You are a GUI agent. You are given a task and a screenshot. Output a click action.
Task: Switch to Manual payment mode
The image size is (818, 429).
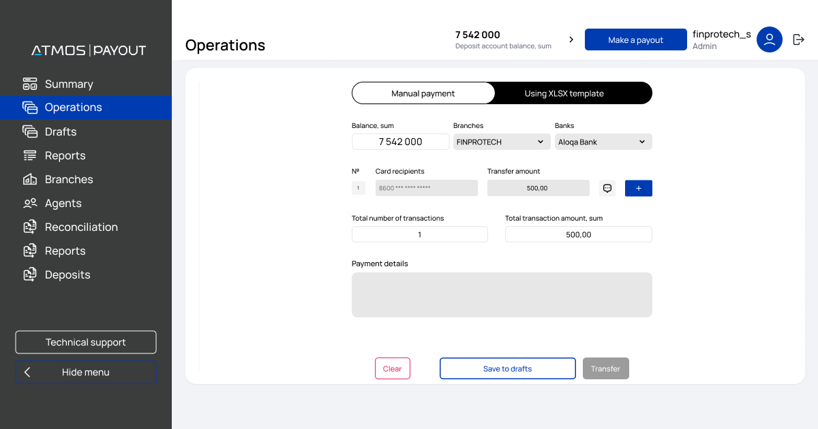pos(423,93)
